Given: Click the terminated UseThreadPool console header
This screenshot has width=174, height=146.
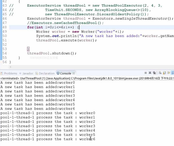Looking at the screenshot, I should [87, 78].
